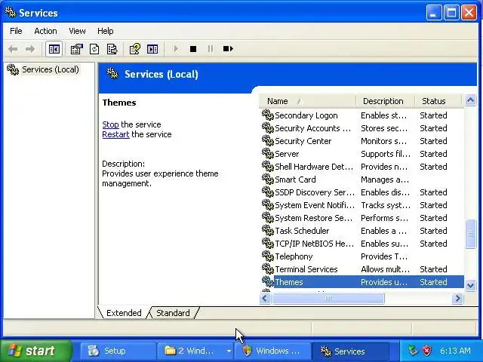Viewport: 483px width, 362px height.
Task: Click the red security shield tray icon
Action: pos(427,351)
